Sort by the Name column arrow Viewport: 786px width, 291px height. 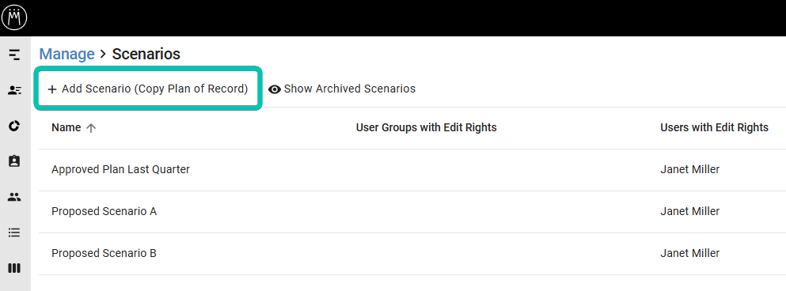[91, 128]
